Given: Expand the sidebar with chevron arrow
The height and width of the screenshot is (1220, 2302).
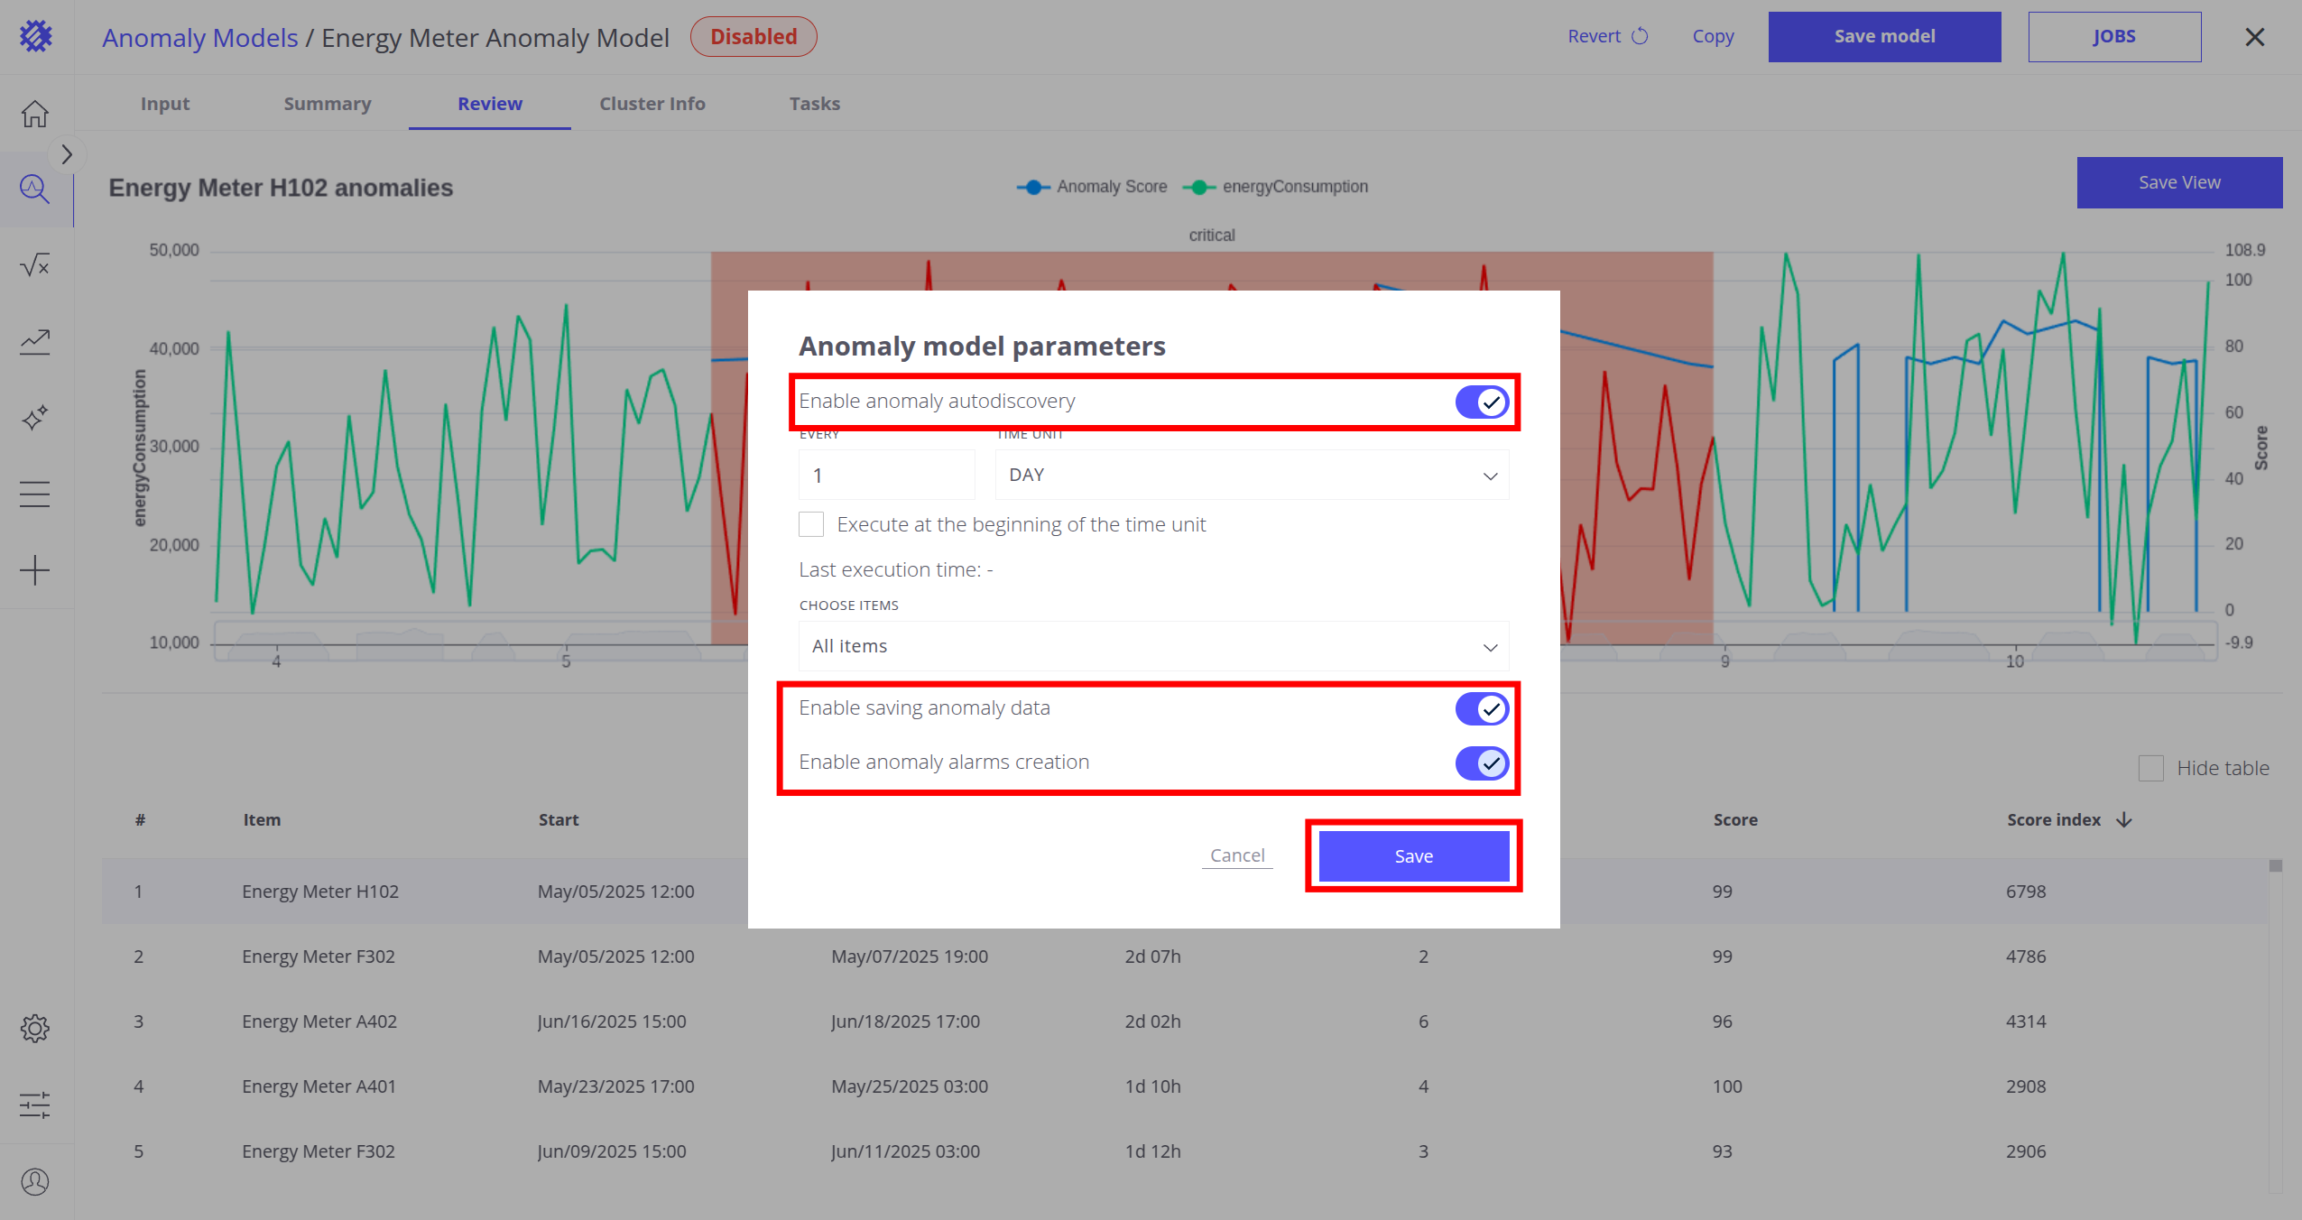Looking at the screenshot, I should [66, 154].
